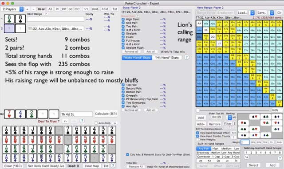Click the Rnd button
284x169 pixels.
click(95, 9)
